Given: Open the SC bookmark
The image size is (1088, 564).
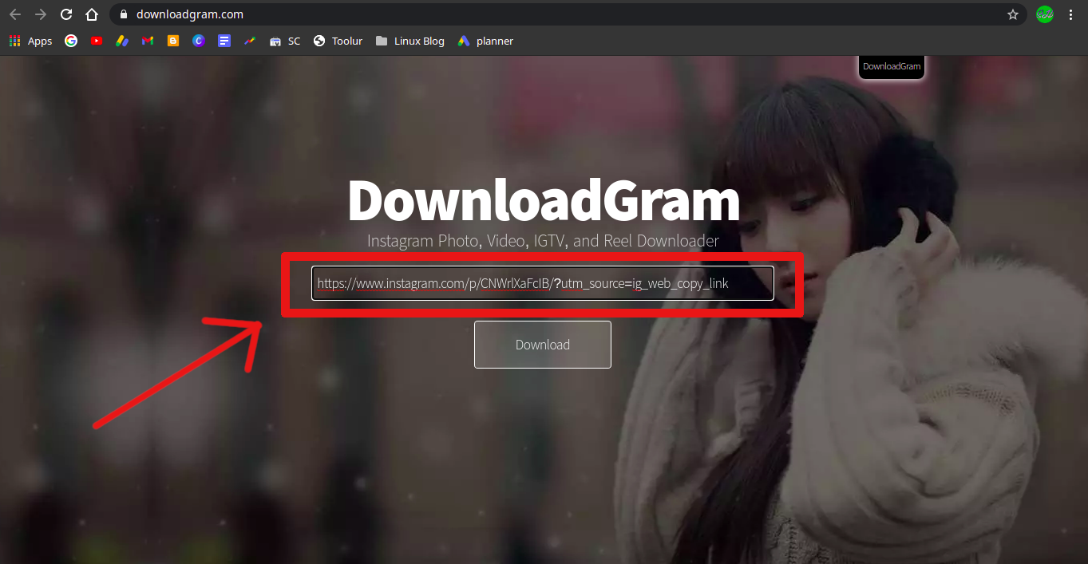Looking at the screenshot, I should (285, 41).
